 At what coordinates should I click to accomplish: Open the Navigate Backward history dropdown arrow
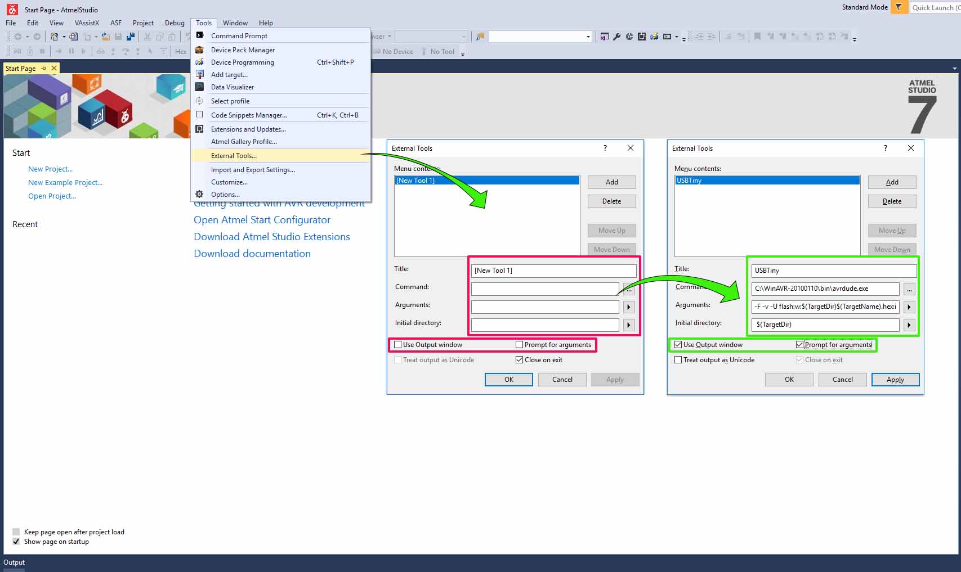[26, 37]
